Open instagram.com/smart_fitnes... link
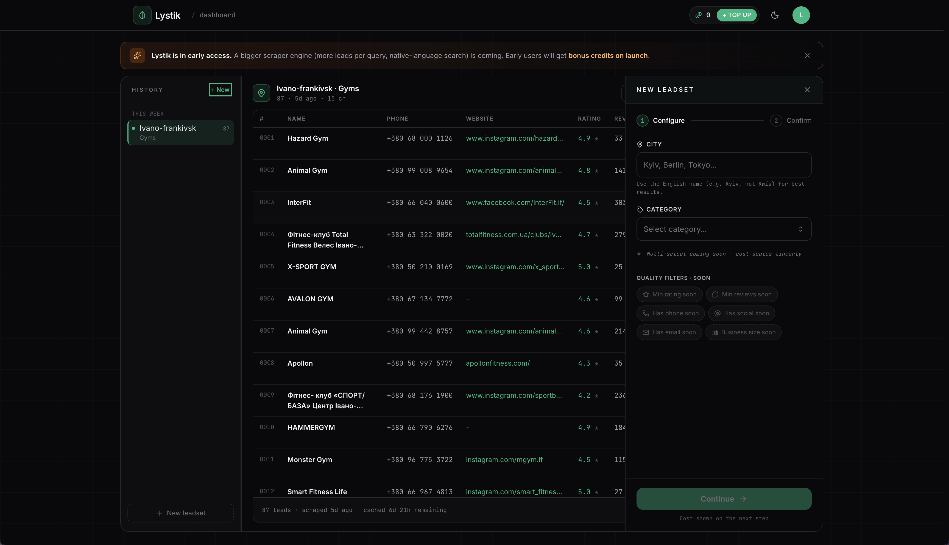 click(x=513, y=492)
